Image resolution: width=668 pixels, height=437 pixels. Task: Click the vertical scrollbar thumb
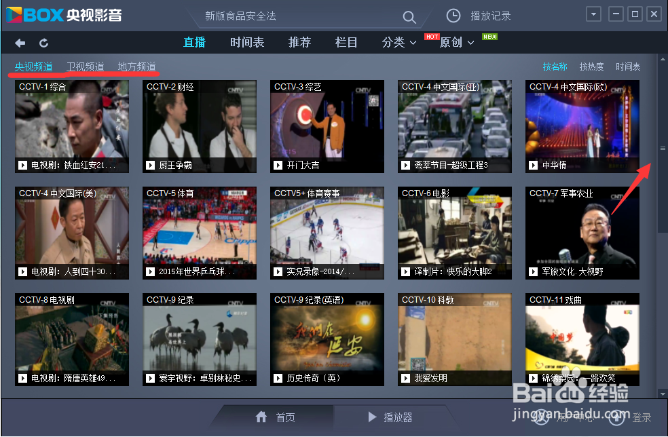(663, 148)
